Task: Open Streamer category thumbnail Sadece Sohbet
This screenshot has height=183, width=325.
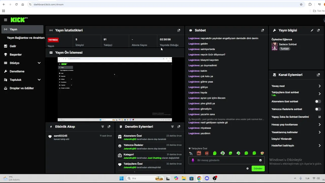Action: (x=274, y=47)
